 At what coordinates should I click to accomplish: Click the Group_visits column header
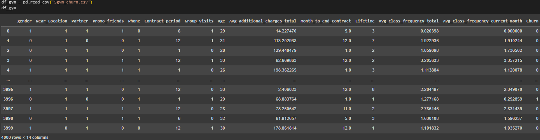tap(199, 21)
